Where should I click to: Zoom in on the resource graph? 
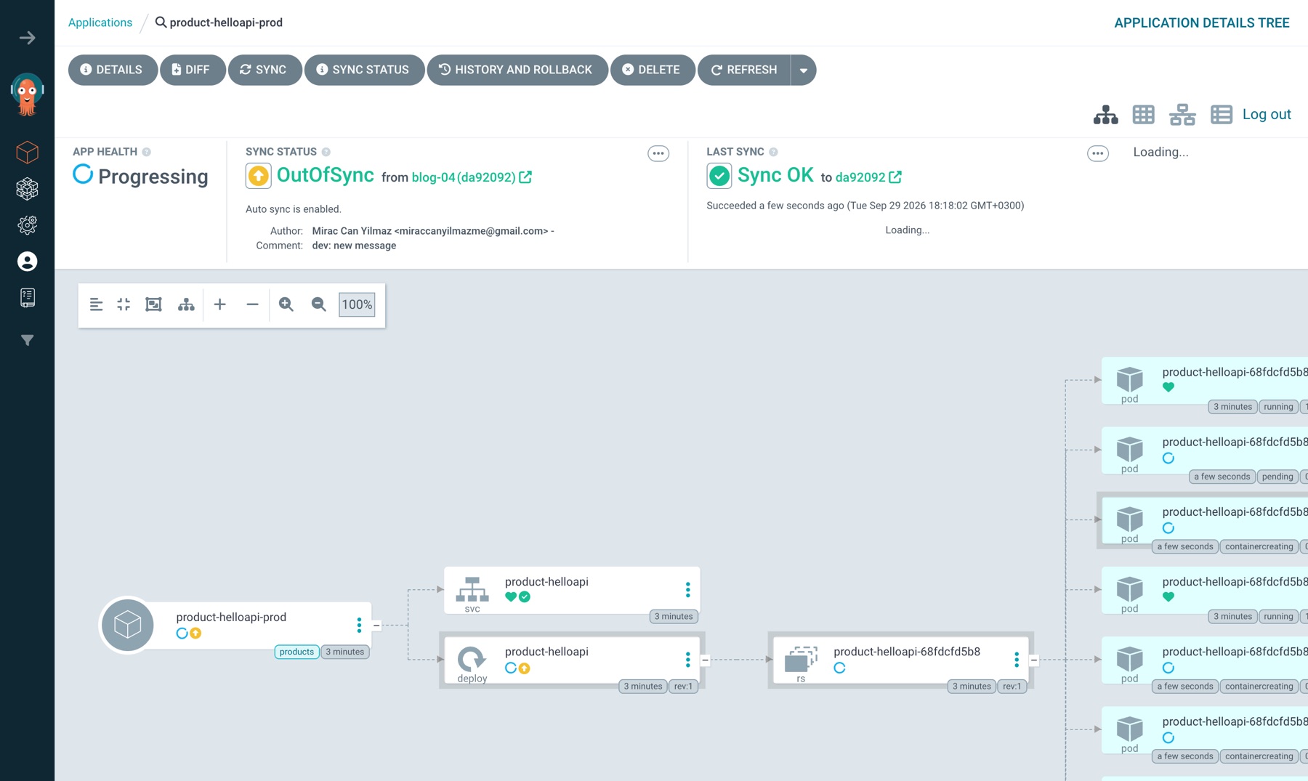point(286,304)
